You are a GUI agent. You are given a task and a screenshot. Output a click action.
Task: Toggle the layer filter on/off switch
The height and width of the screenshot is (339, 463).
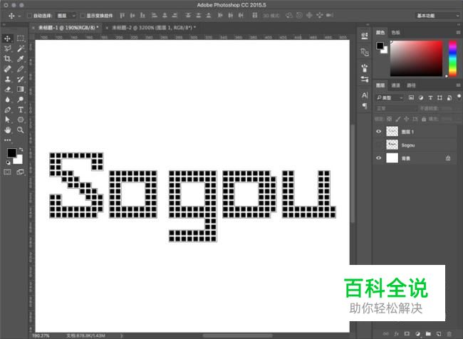coord(459,97)
